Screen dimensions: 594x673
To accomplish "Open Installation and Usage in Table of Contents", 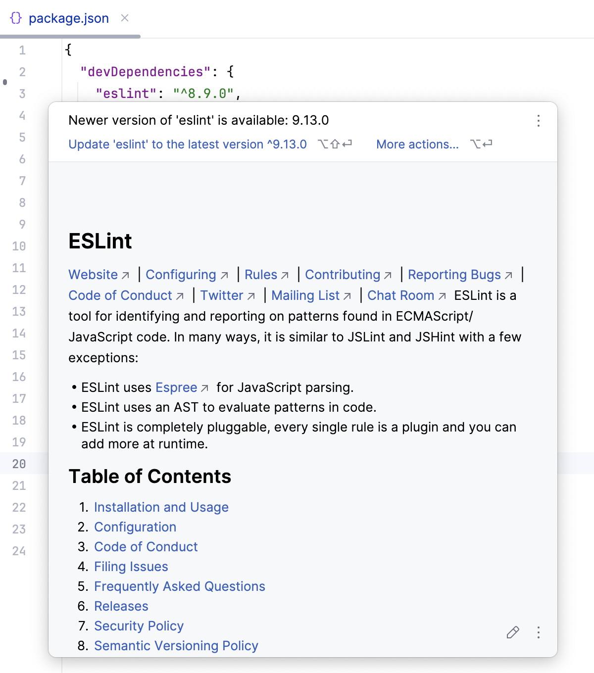I will (161, 507).
